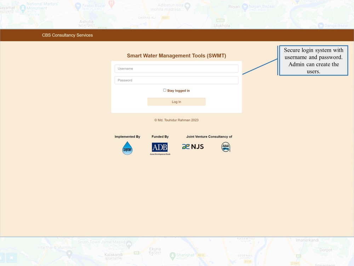This screenshot has width=354, height=266.
Task: Click the ADB Asian Development Bank logo
Action: pos(160,146)
